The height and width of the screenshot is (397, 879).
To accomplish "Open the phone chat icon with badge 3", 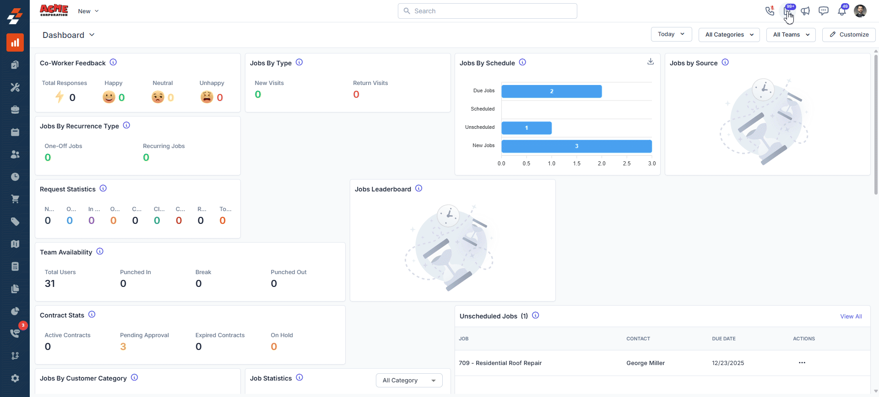I will coord(15,333).
